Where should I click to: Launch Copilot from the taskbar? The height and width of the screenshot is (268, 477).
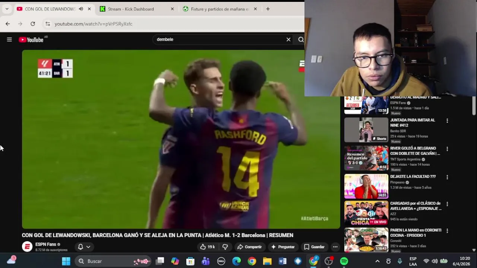tap(175, 261)
